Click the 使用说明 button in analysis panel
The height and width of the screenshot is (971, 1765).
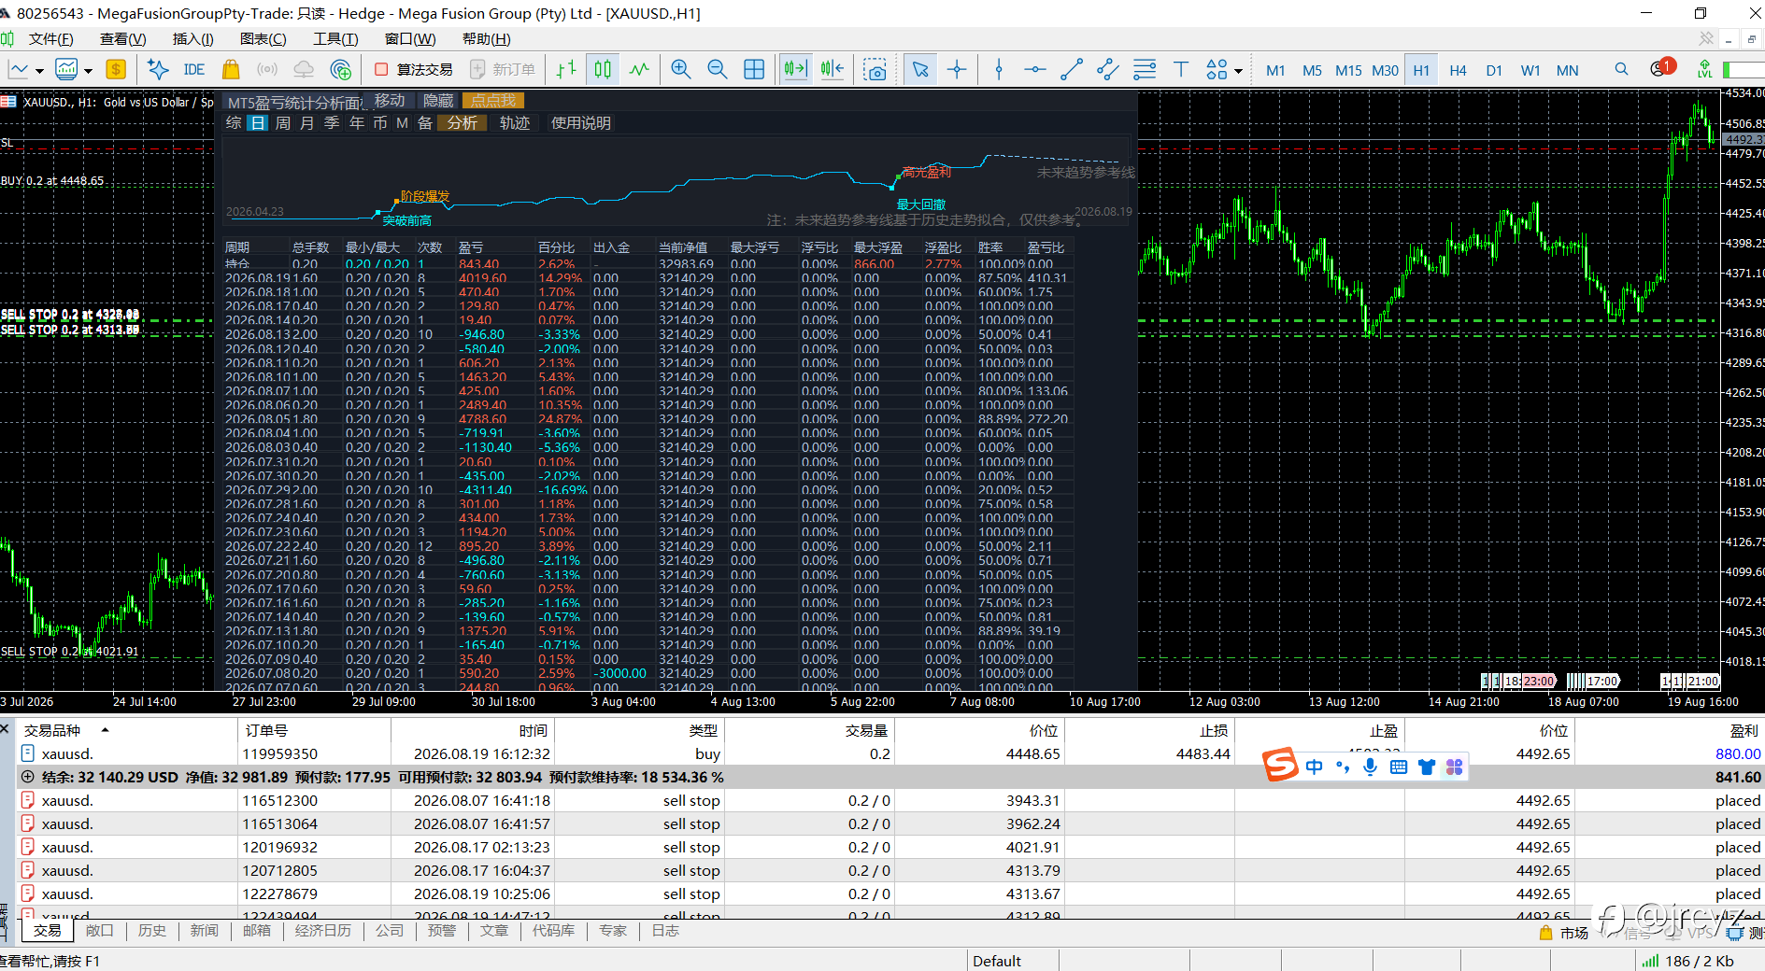(580, 122)
